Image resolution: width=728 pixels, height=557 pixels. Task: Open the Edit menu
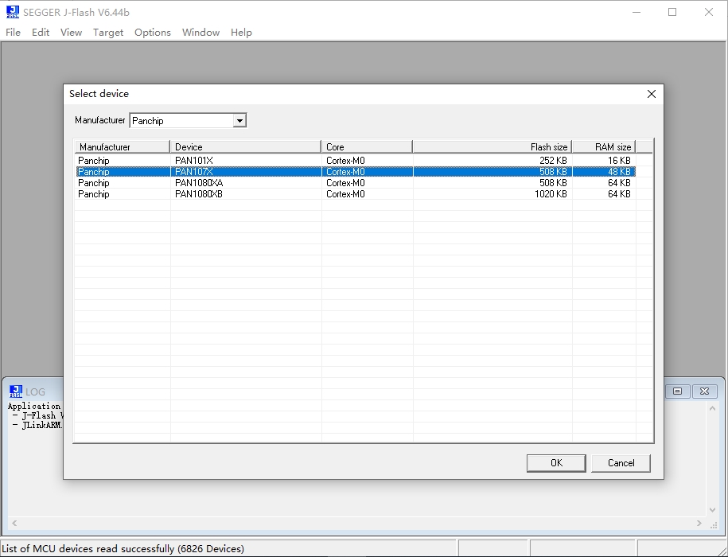(x=41, y=33)
